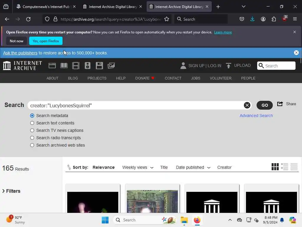Open the BLOG menu item
Viewport: 302px width, 227px height.
(x=73, y=78)
